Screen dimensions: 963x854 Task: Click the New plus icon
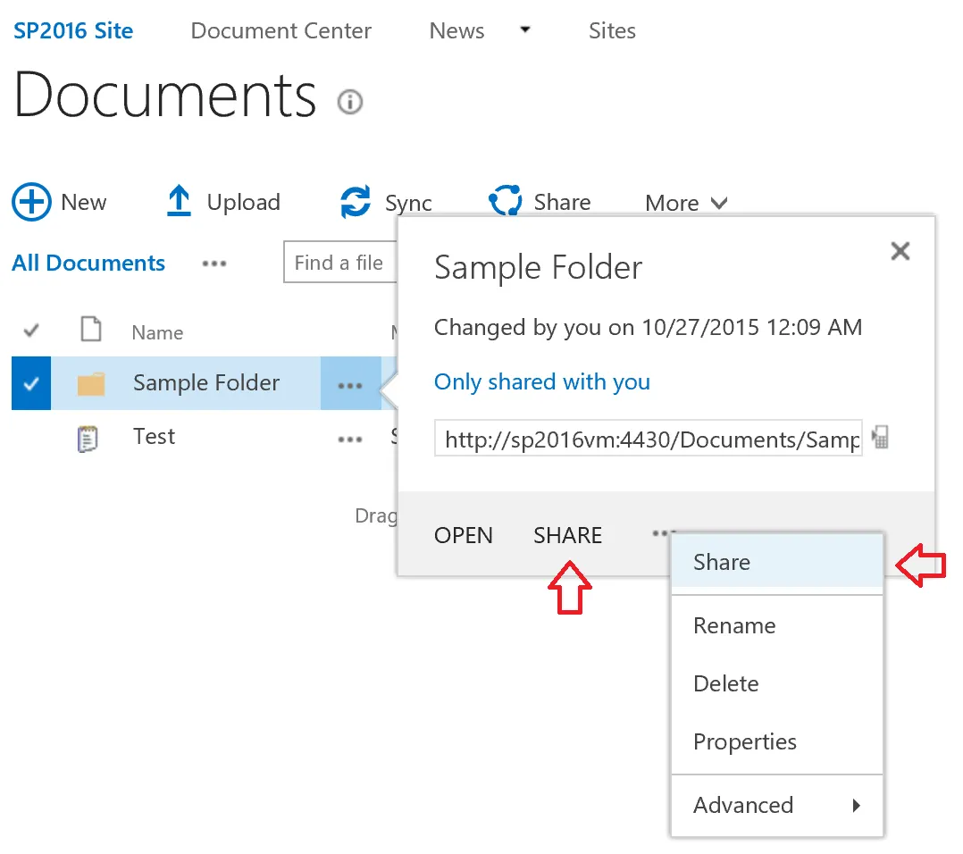point(31,201)
